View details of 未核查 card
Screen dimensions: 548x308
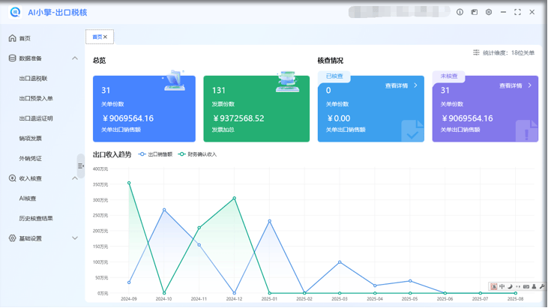click(515, 85)
